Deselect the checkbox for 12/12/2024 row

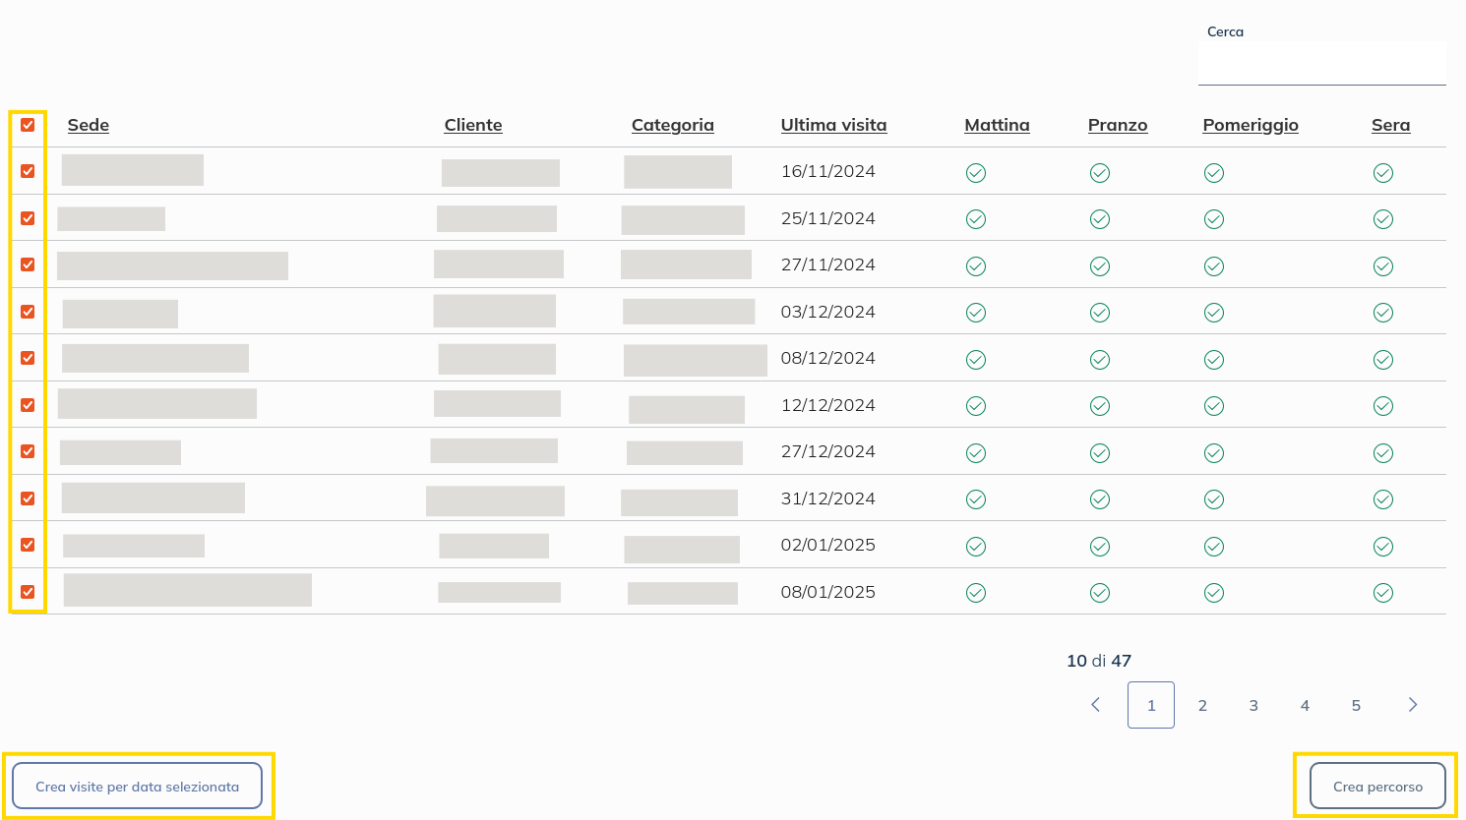click(28, 405)
